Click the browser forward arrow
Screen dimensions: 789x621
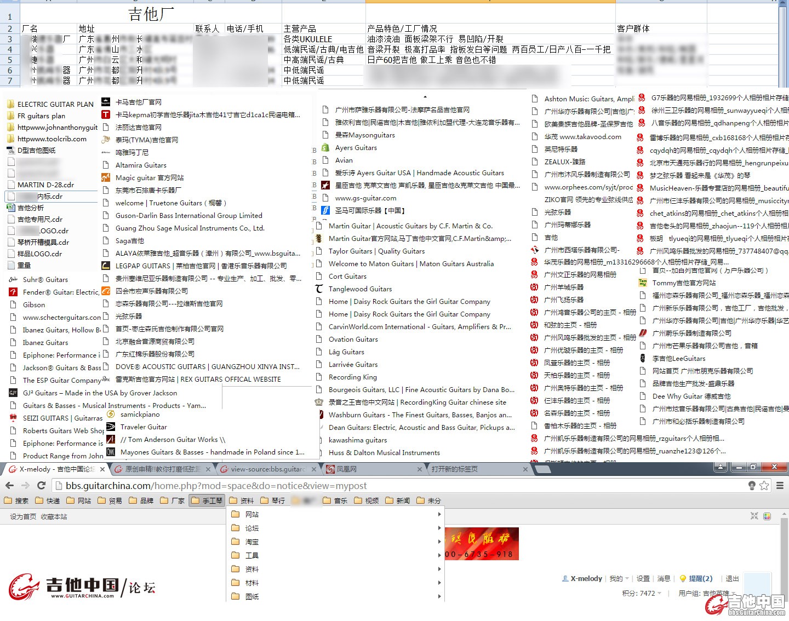click(x=25, y=486)
